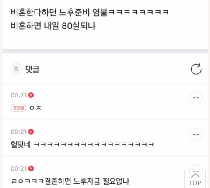Click the 00:21 timestamp of the last comment

coord(19,169)
